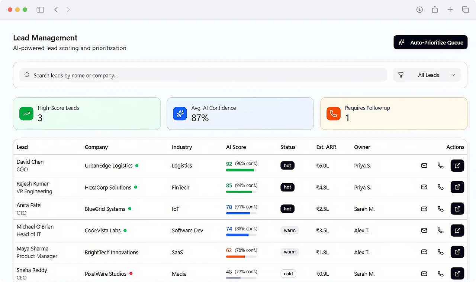The image size is (476, 282).
Task: Email Sneha Reddy with envelope icon
Action: 424,274
